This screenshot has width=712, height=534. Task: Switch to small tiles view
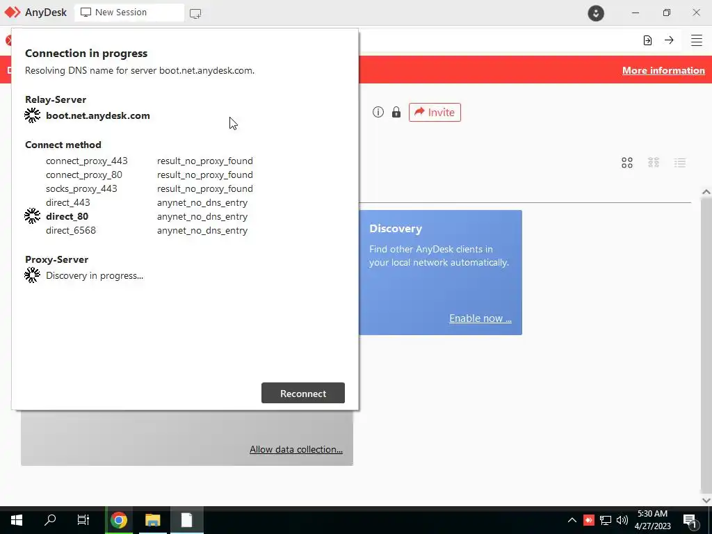coord(653,162)
